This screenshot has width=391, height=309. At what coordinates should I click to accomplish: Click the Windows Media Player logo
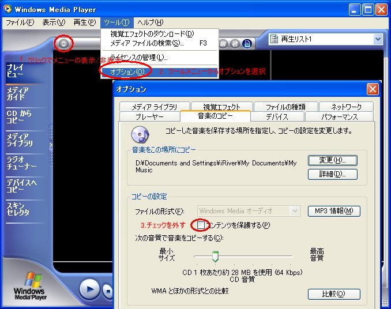point(31,287)
